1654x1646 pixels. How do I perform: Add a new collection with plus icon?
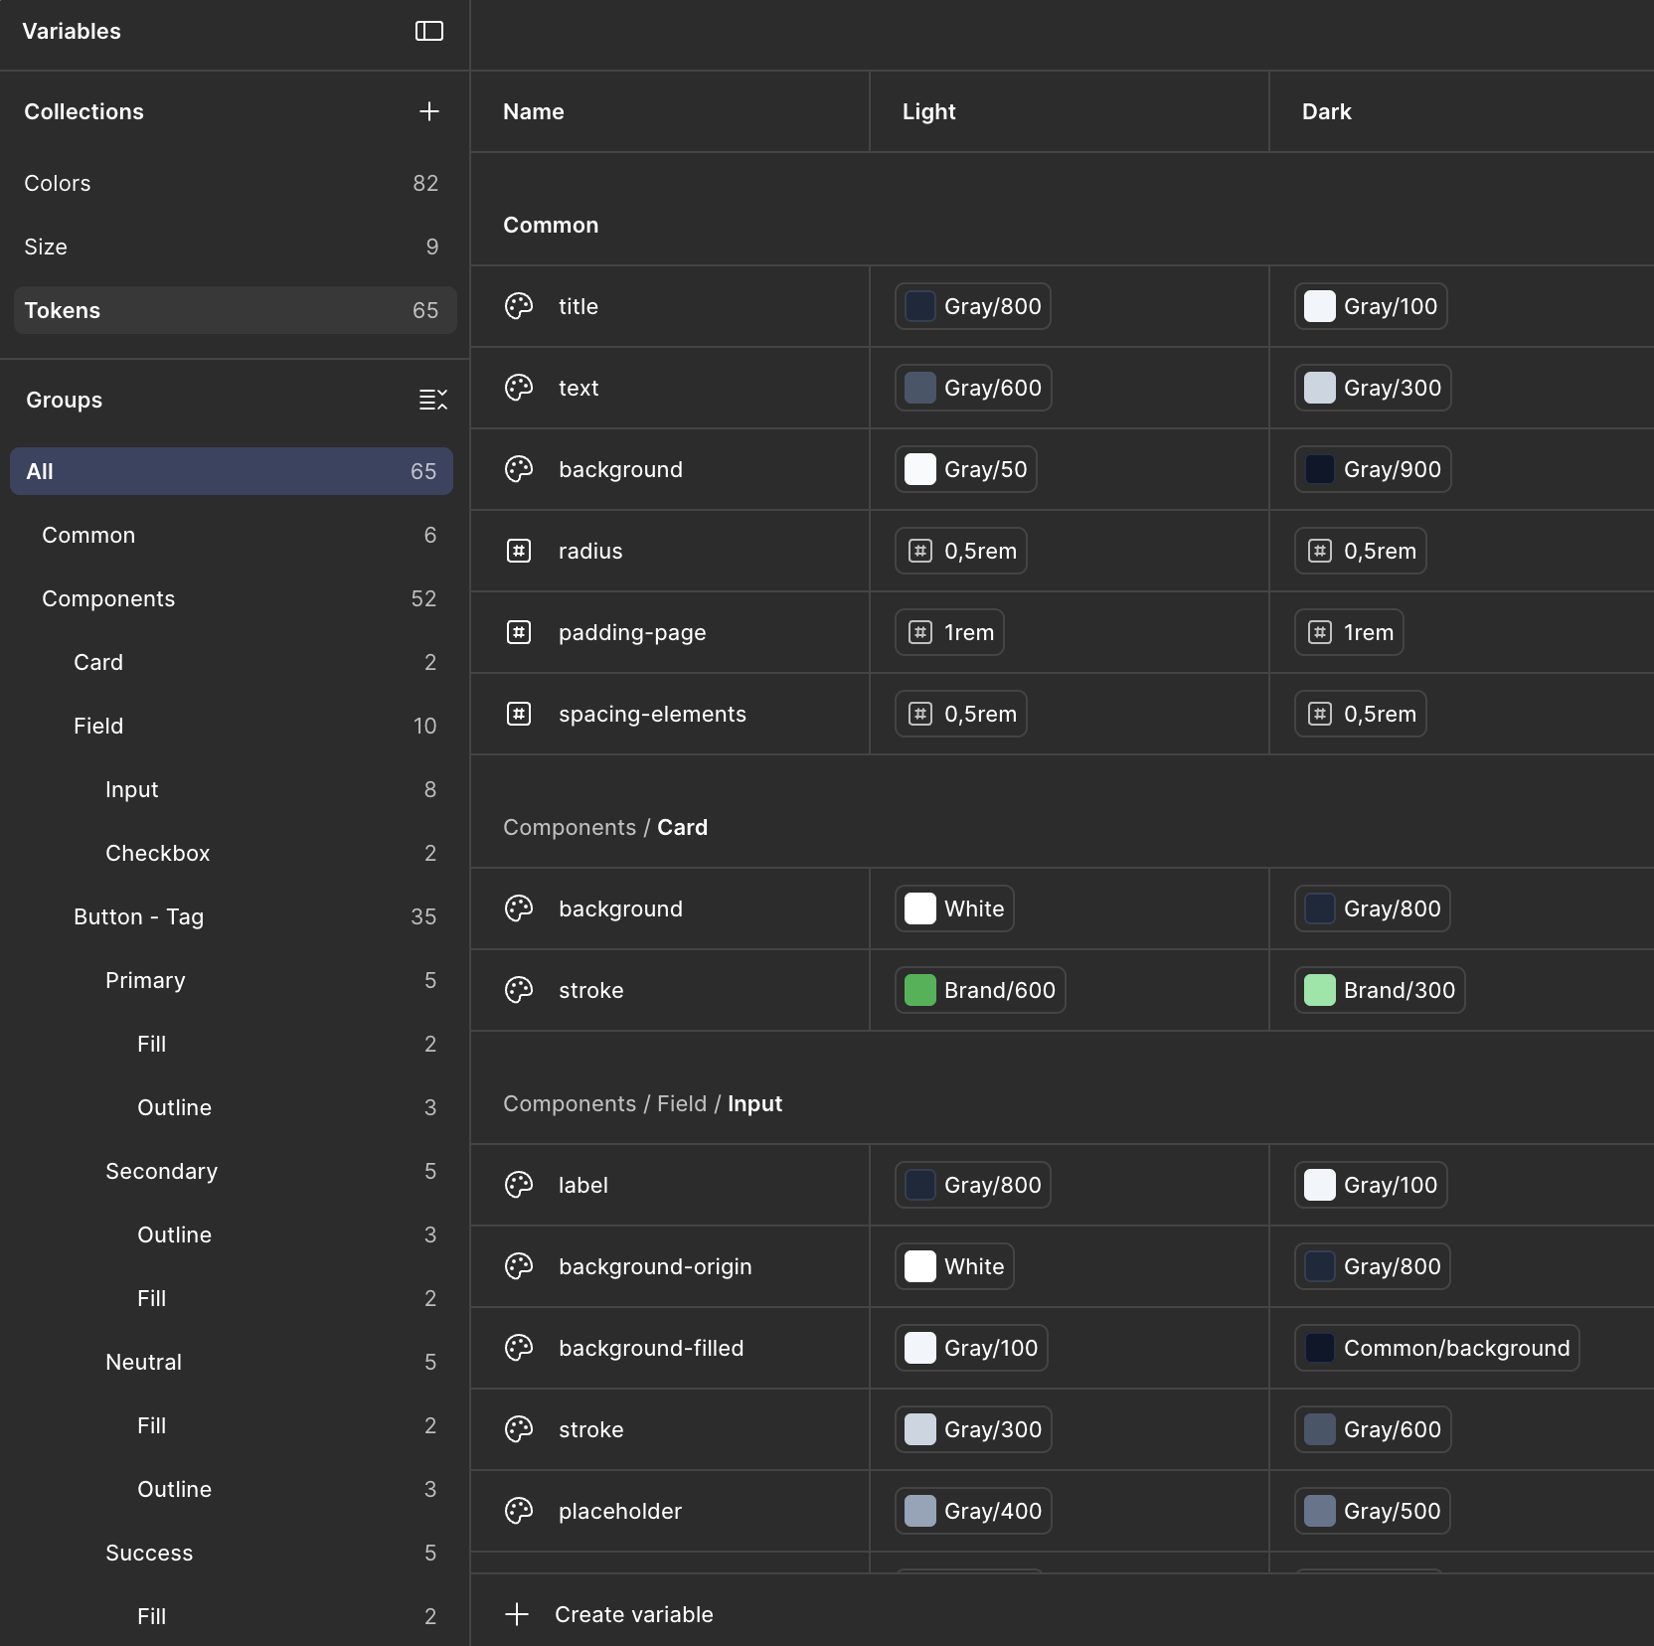point(429,111)
